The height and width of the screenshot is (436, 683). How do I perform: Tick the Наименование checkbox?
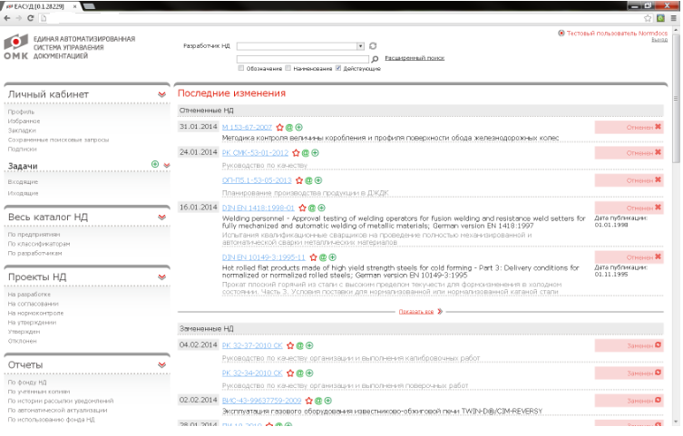tap(288, 68)
